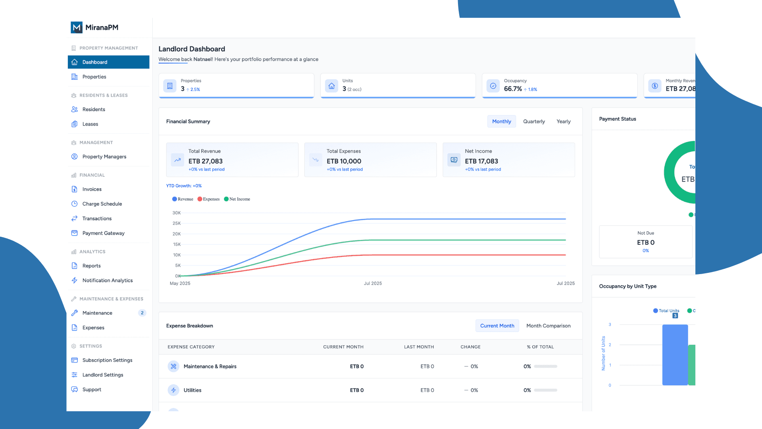Select the Payment Gateway envelope icon

point(75,233)
